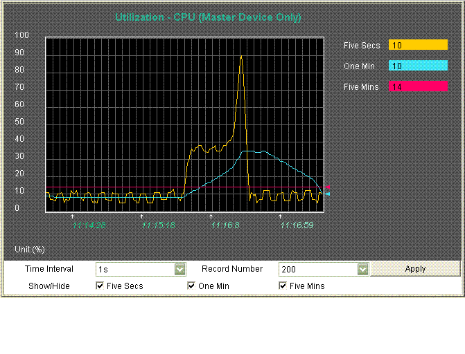Pick the 11:16:59 time axis label
The width and height of the screenshot is (465, 354).
(x=297, y=225)
